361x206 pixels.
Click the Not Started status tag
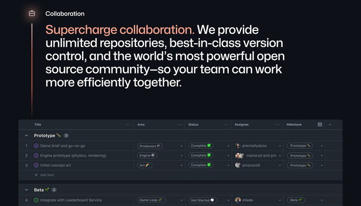[202, 200]
